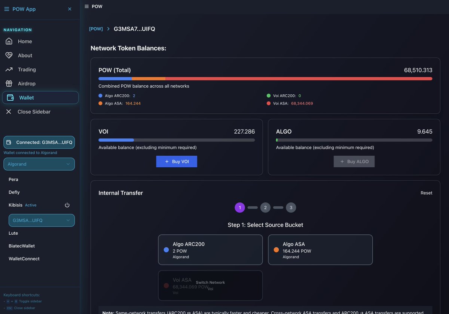Viewport: 449px width, 314px height.
Task: Open the Home navigation item
Action: 40,41
